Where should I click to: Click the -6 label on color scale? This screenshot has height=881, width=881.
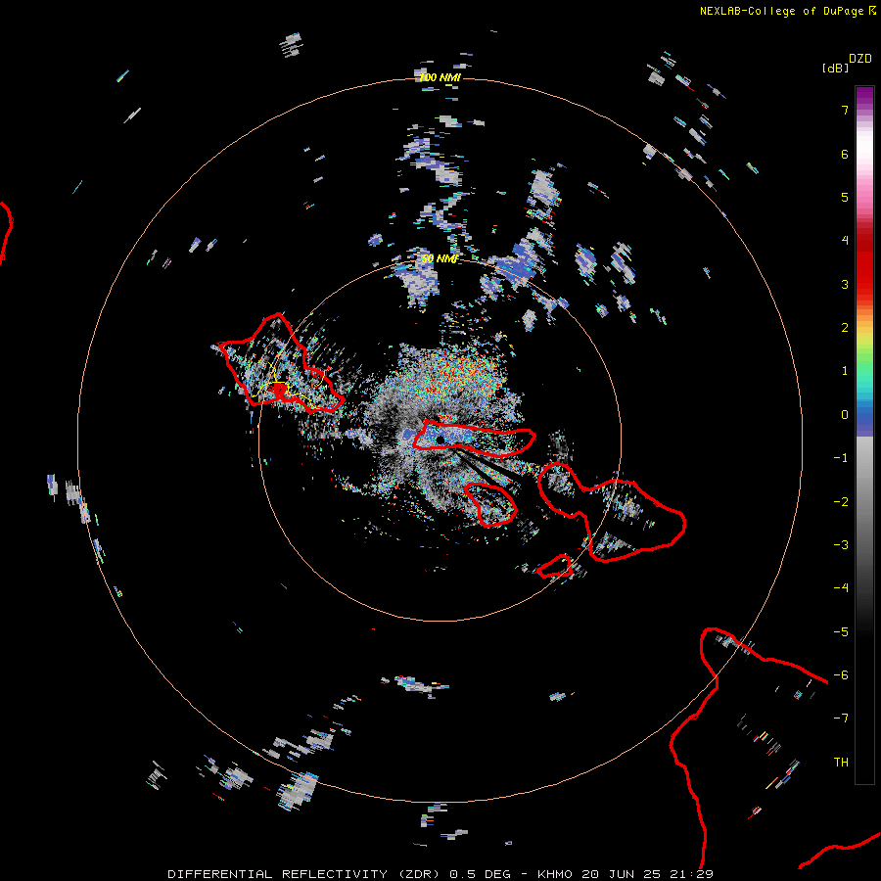[841, 675]
